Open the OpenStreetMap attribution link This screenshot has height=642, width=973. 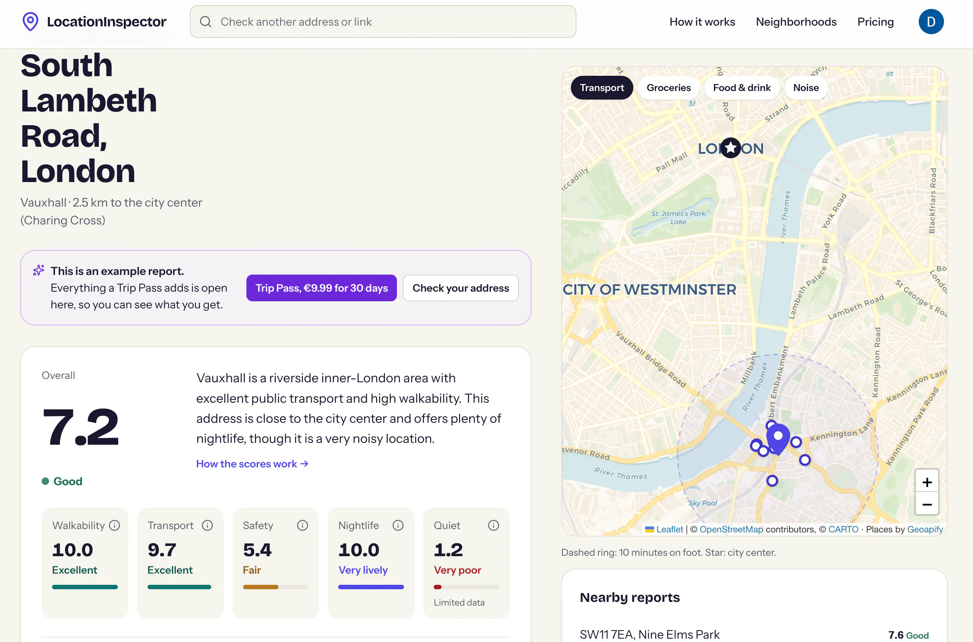pos(731,529)
